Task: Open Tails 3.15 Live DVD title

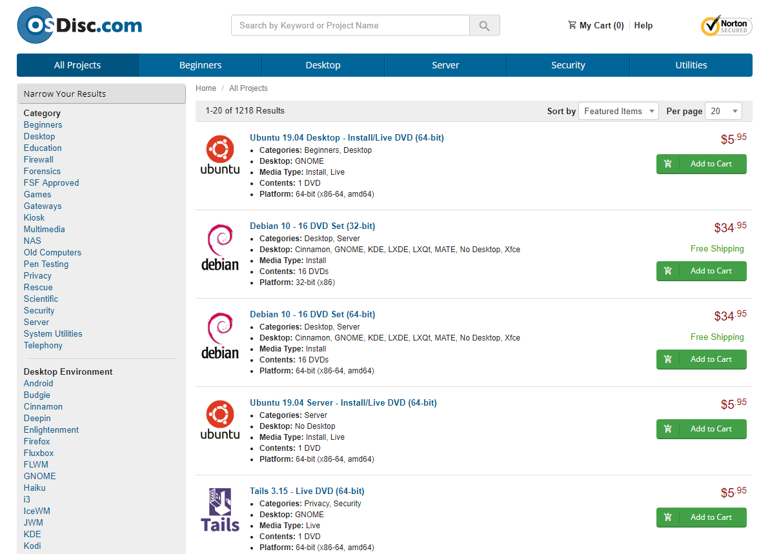Action: 307,491
